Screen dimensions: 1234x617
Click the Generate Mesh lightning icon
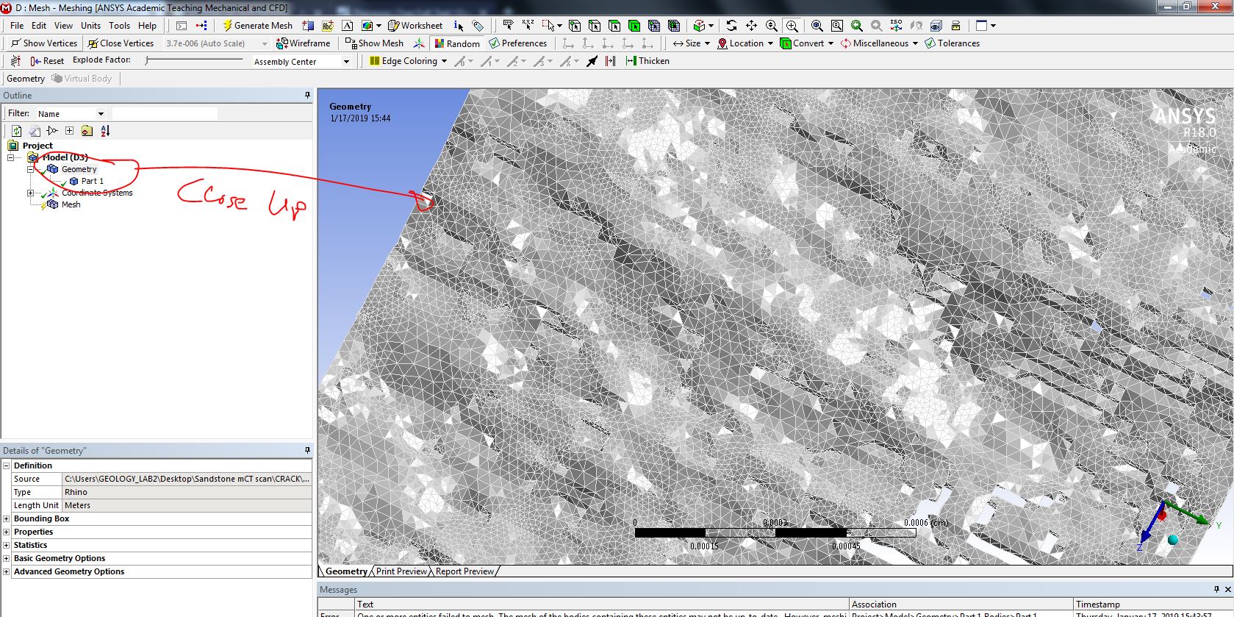(228, 26)
